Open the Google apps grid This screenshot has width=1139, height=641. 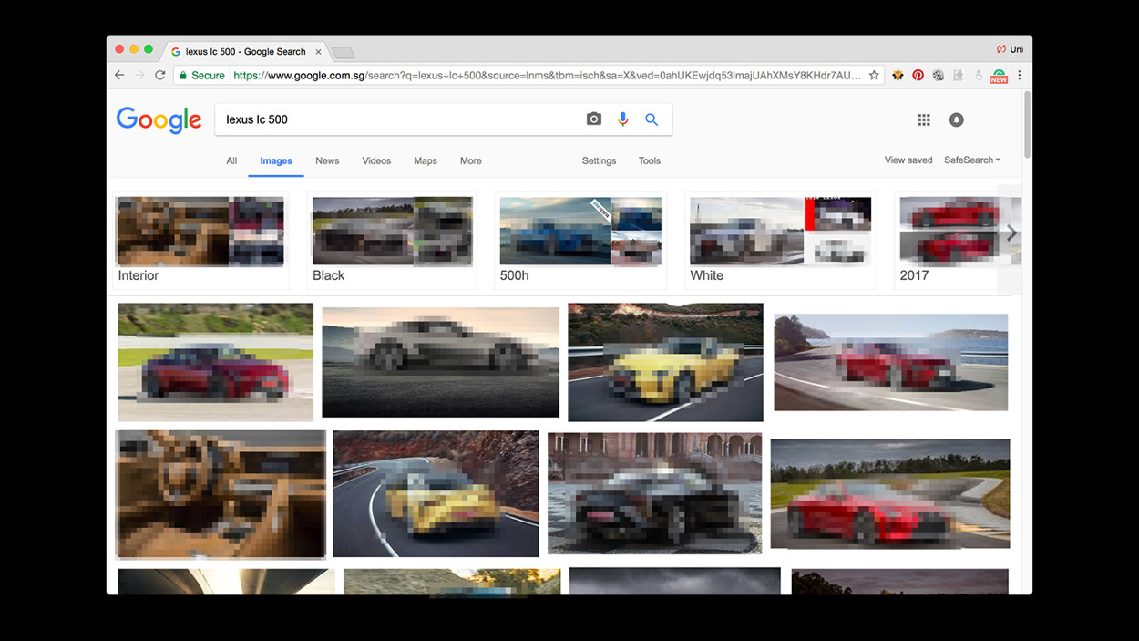coord(924,119)
